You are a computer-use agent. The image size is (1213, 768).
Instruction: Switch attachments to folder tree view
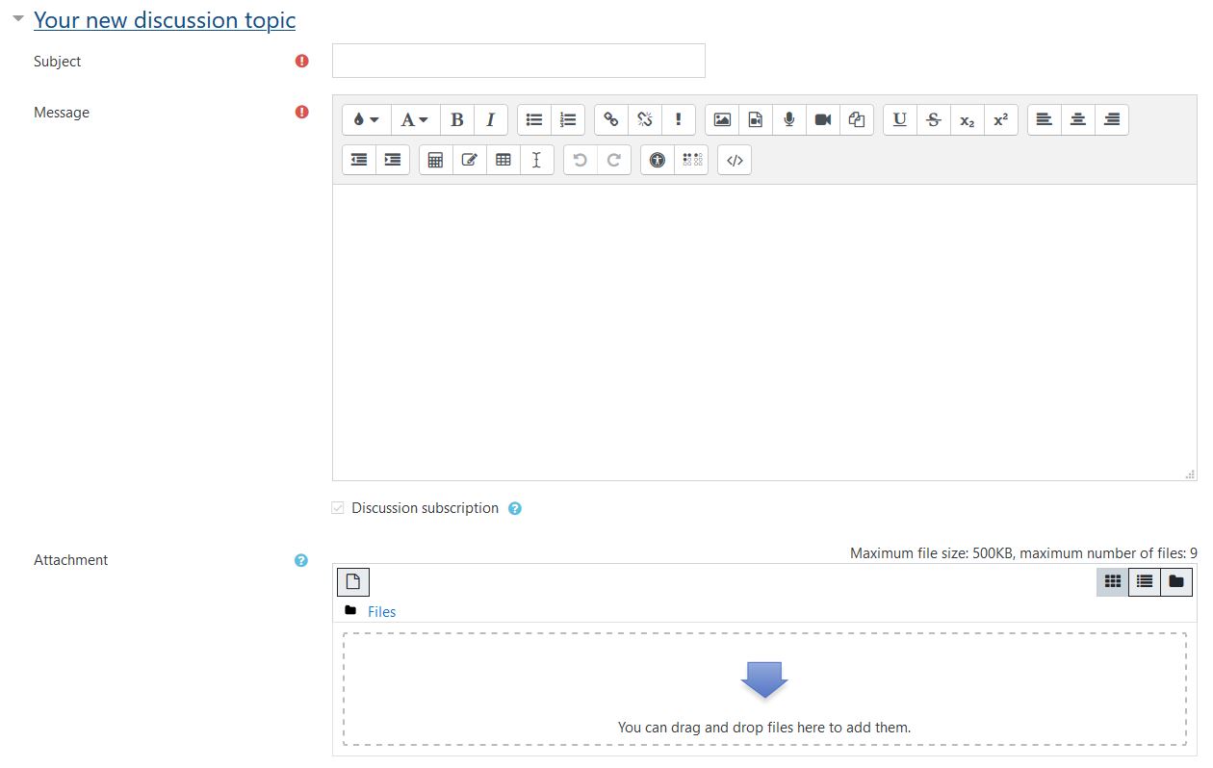click(x=1176, y=581)
